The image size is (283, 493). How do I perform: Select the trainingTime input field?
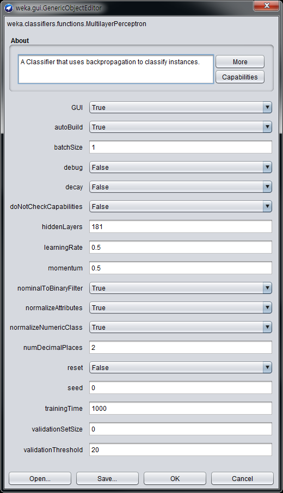point(181,409)
